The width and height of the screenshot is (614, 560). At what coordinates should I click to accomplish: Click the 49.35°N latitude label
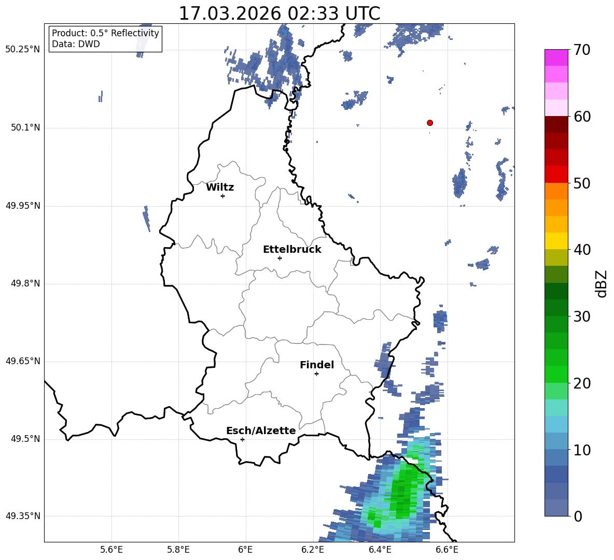(x=23, y=516)
